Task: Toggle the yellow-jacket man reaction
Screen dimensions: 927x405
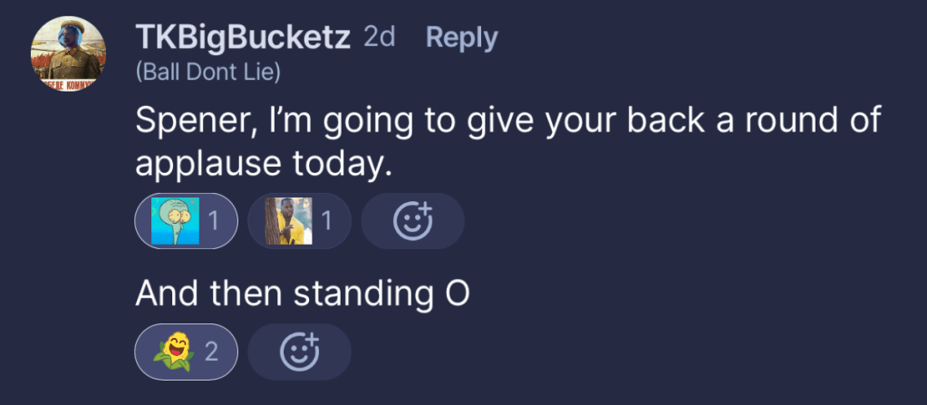Action: [299, 221]
